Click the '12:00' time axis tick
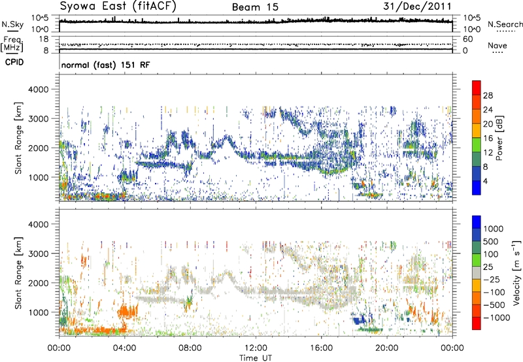 256,348
